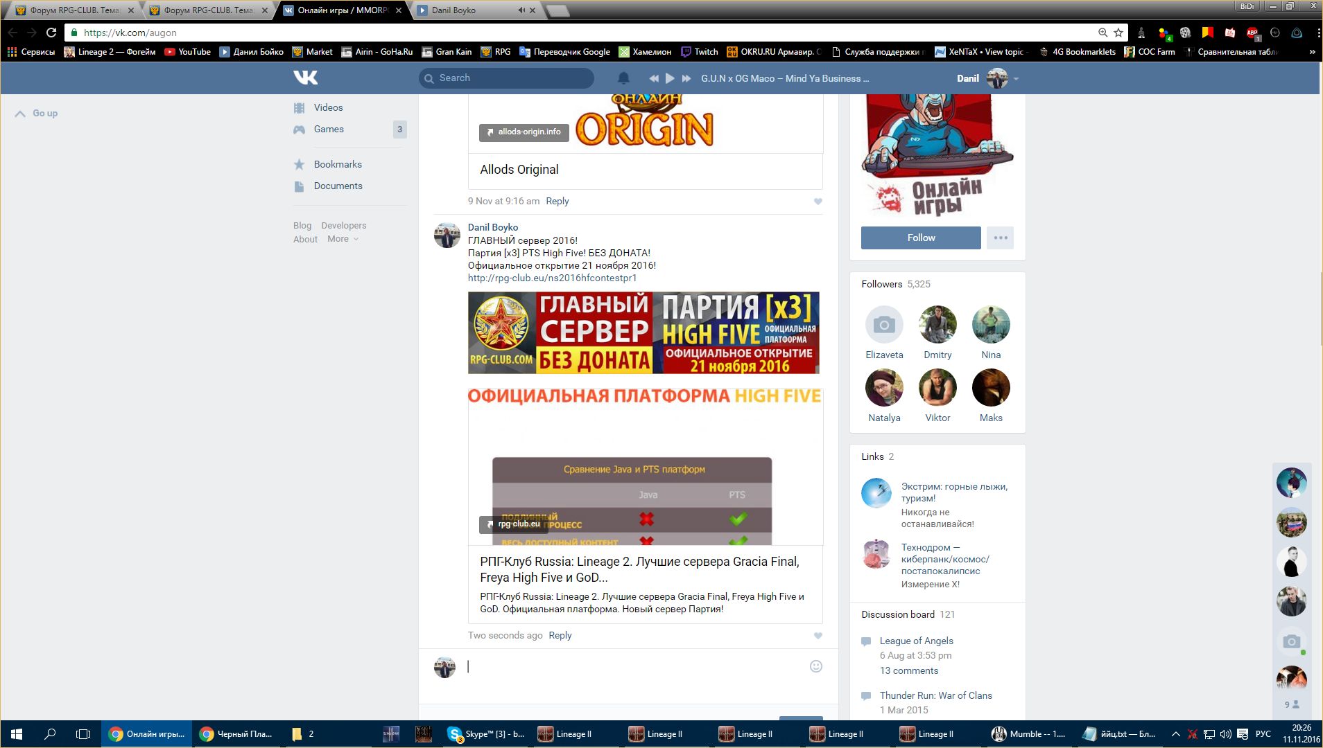Open the red RPG-CLUB.COM banner image
The width and height of the screenshot is (1323, 748).
click(x=643, y=332)
